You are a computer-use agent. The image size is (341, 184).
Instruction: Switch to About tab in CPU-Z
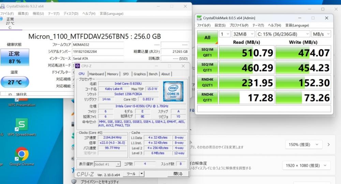pos(165,74)
